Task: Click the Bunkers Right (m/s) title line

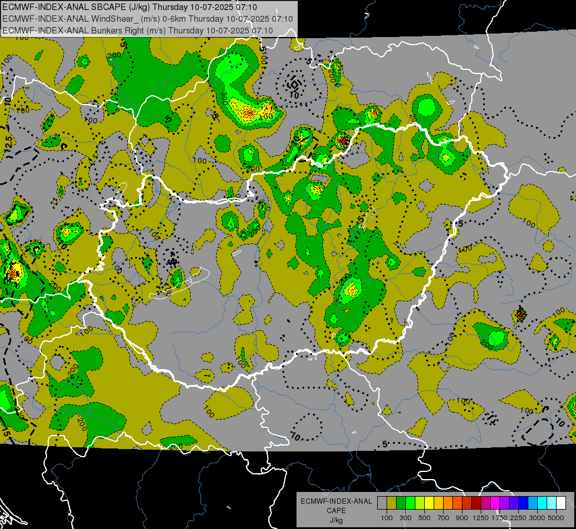Action: coord(138,31)
